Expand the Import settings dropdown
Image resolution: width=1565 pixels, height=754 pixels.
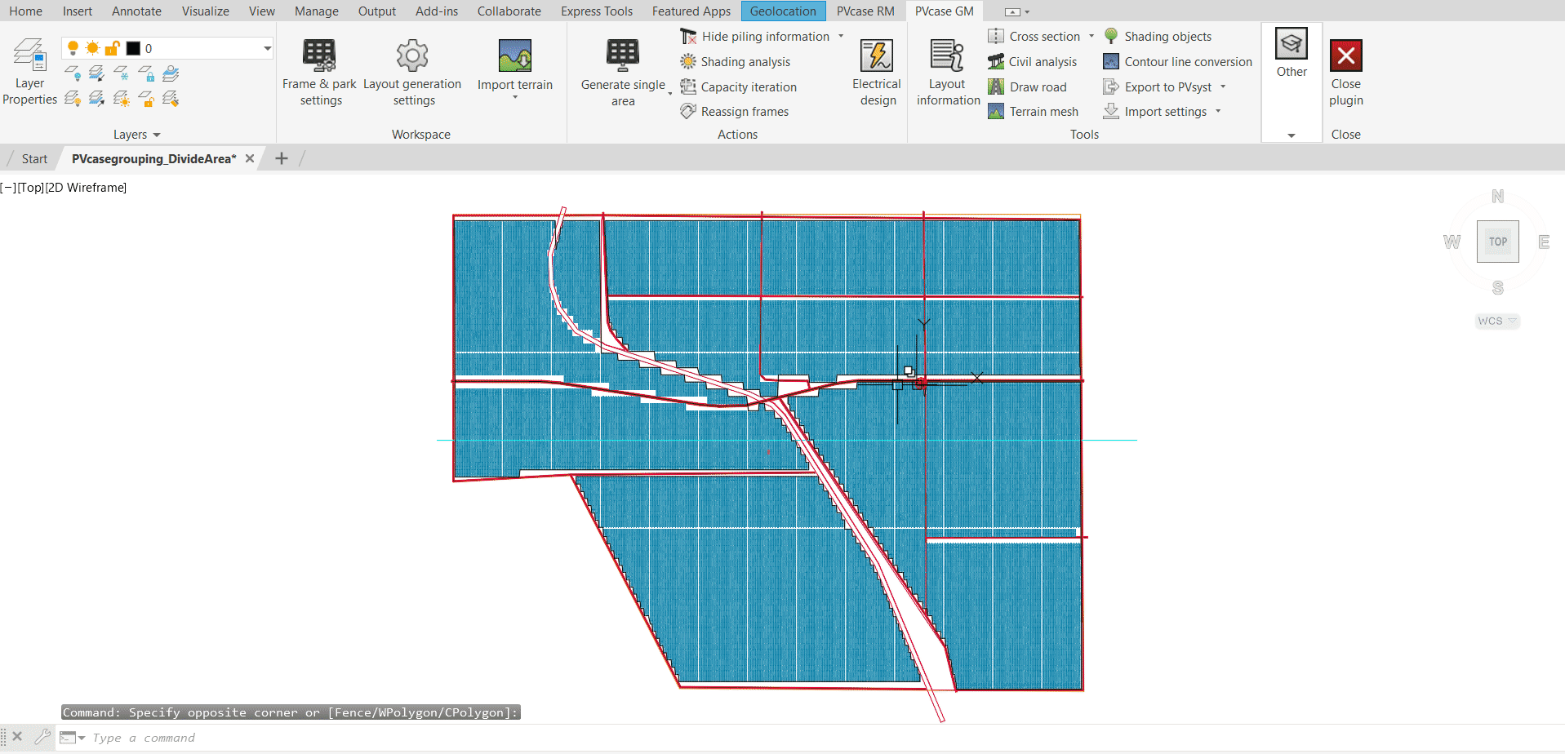pos(1219,111)
